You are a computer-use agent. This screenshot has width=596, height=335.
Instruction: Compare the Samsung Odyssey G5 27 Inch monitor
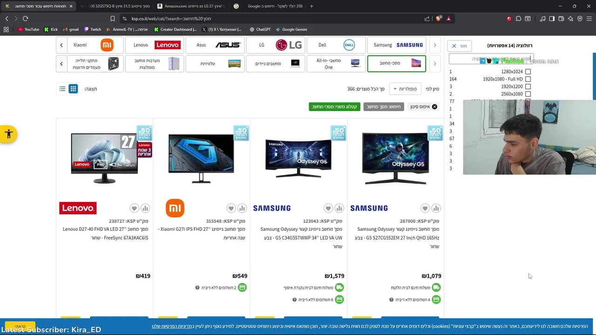(436, 208)
